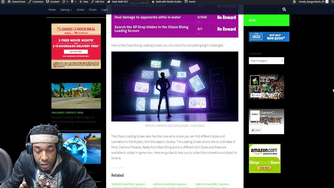Click Liked on the KyngYosh widget
Screen dimensions: 334x188
(256, 95)
